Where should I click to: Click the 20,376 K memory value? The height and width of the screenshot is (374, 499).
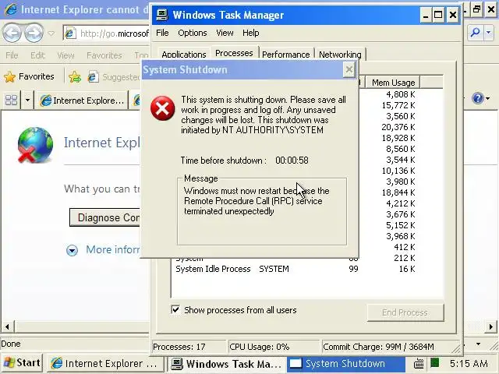point(398,127)
